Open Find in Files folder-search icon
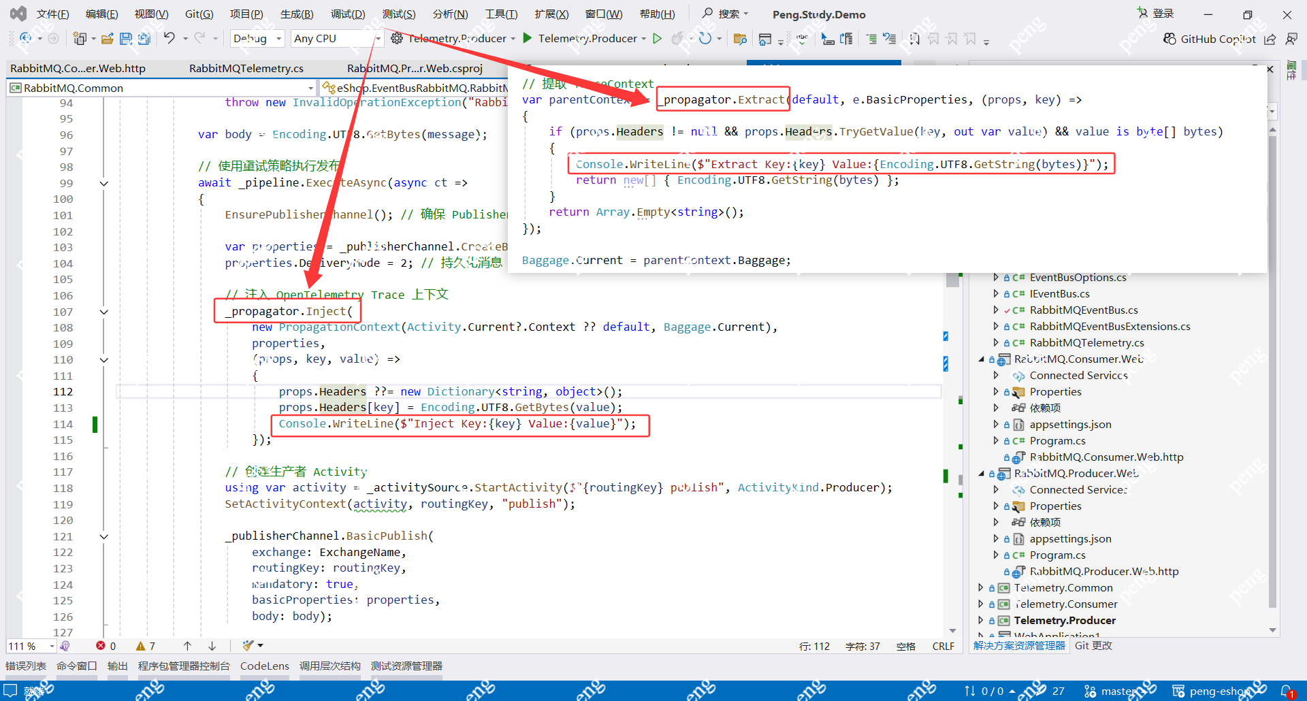 click(x=740, y=39)
